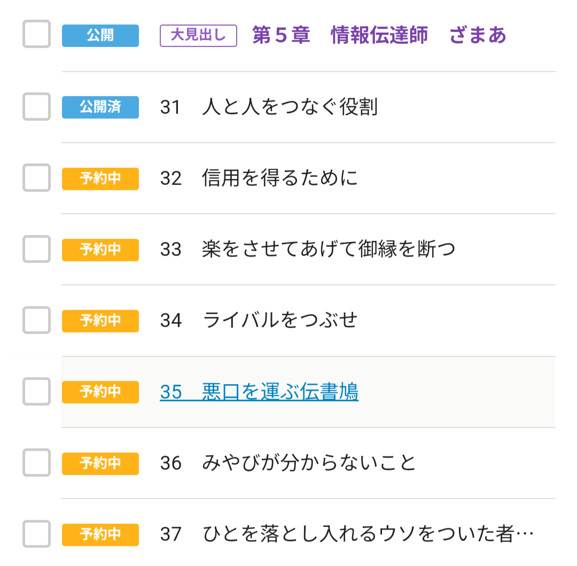
Task: Tick checkbox beside episode 31
Action: point(36,106)
